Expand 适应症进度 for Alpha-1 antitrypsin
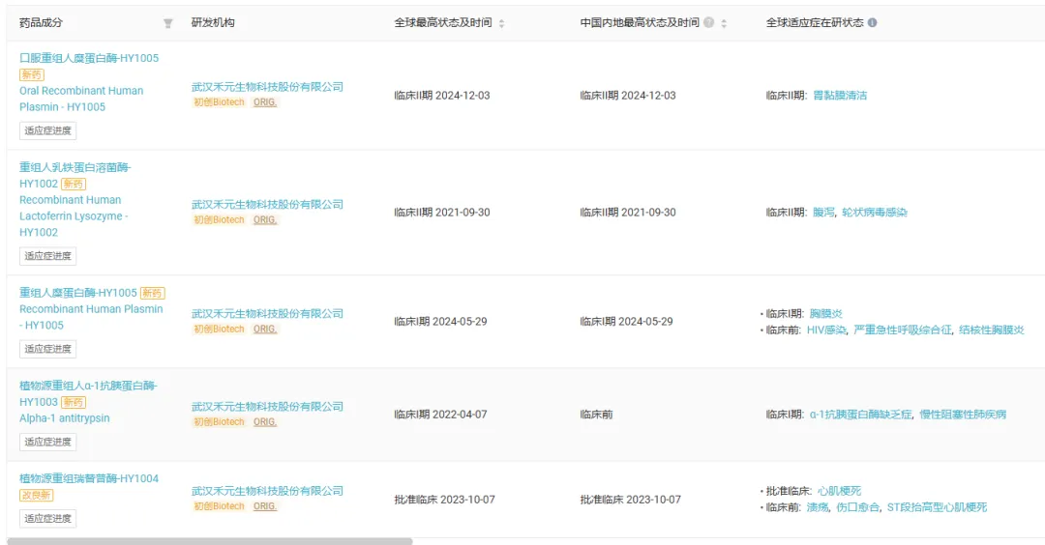The width and height of the screenshot is (1045, 545). click(x=47, y=442)
